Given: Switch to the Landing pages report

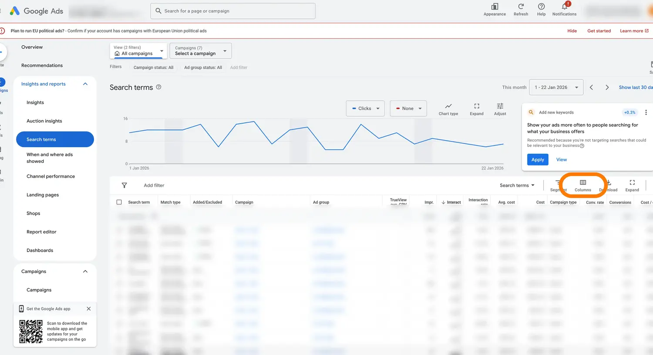Looking at the screenshot, I should click(42, 195).
